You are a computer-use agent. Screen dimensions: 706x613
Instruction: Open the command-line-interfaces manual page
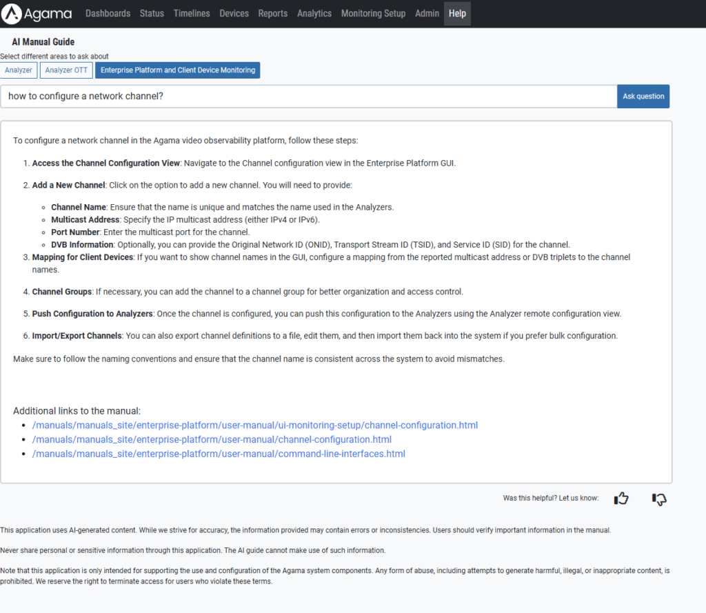point(219,454)
